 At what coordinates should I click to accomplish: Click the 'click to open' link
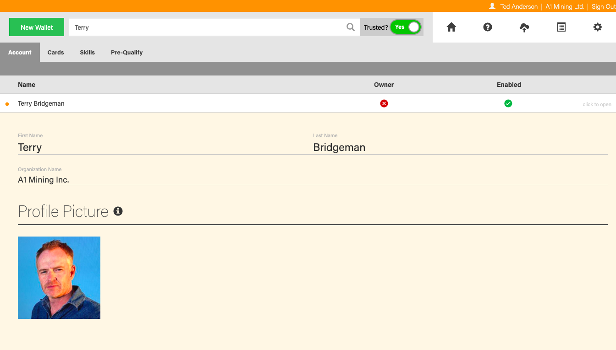[597, 104]
